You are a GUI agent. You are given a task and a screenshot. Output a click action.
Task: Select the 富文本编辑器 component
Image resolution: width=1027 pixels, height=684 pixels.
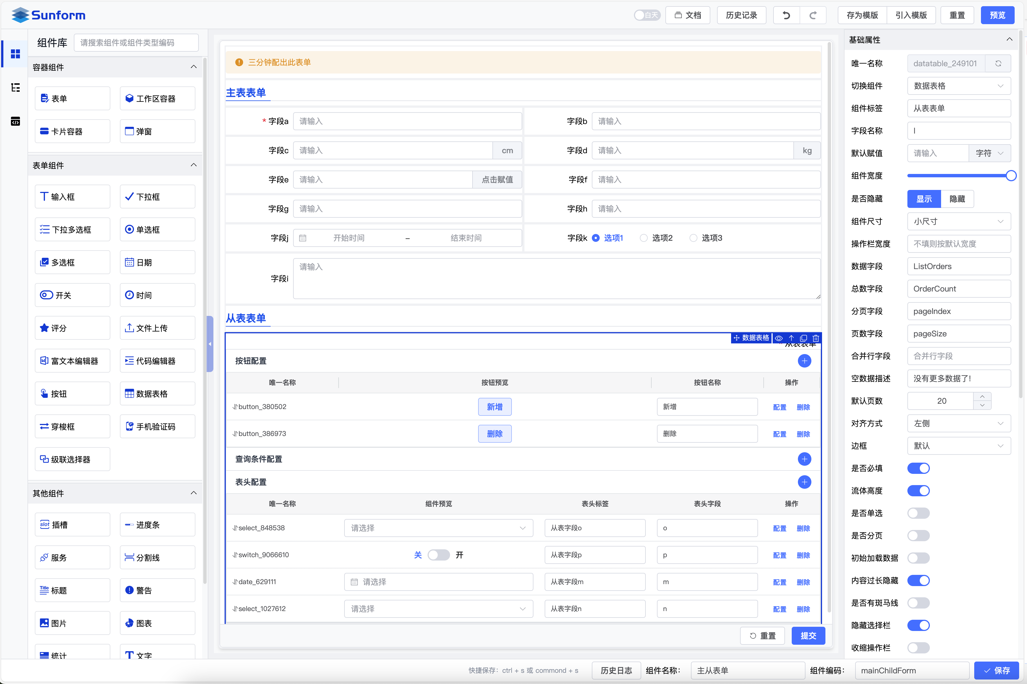coord(72,361)
